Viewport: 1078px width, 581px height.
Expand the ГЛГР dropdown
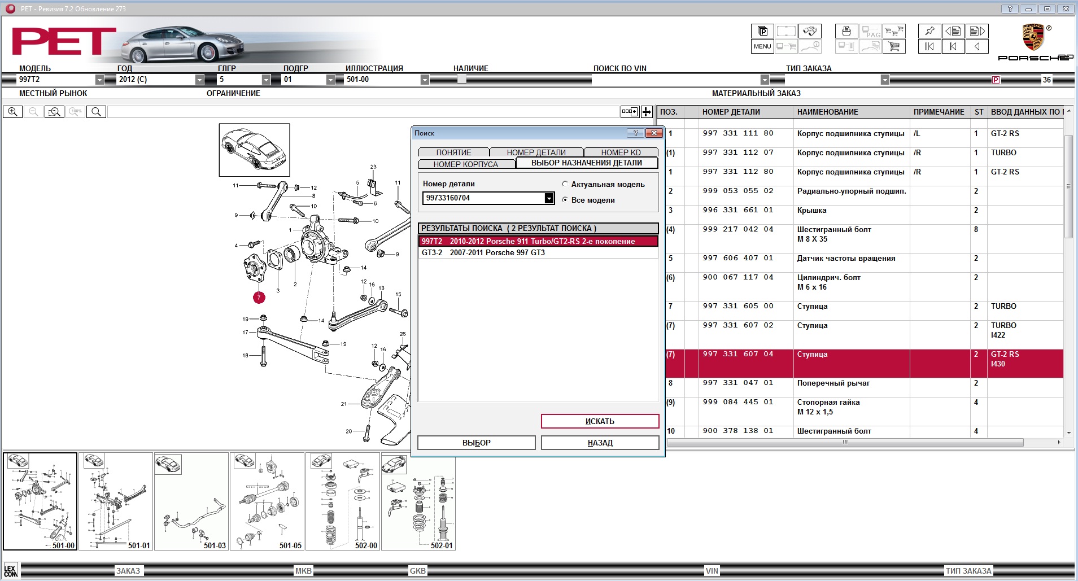pos(267,80)
